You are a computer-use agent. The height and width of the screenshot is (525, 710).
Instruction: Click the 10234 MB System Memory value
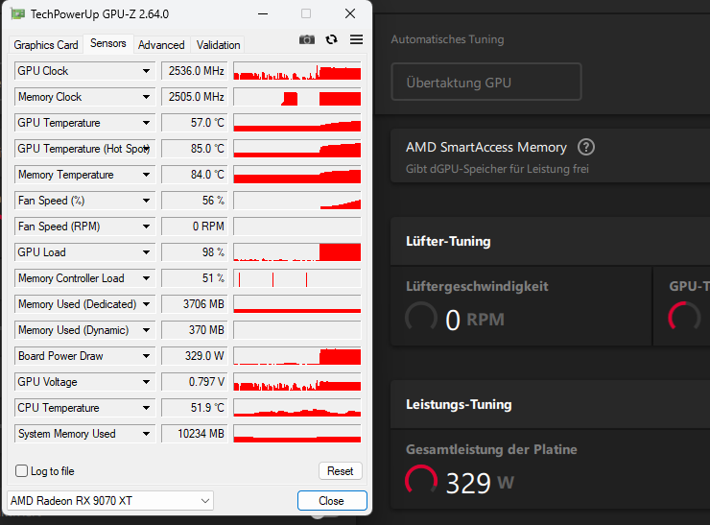point(194,434)
